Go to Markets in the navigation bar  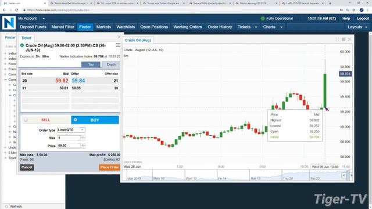click(x=103, y=27)
